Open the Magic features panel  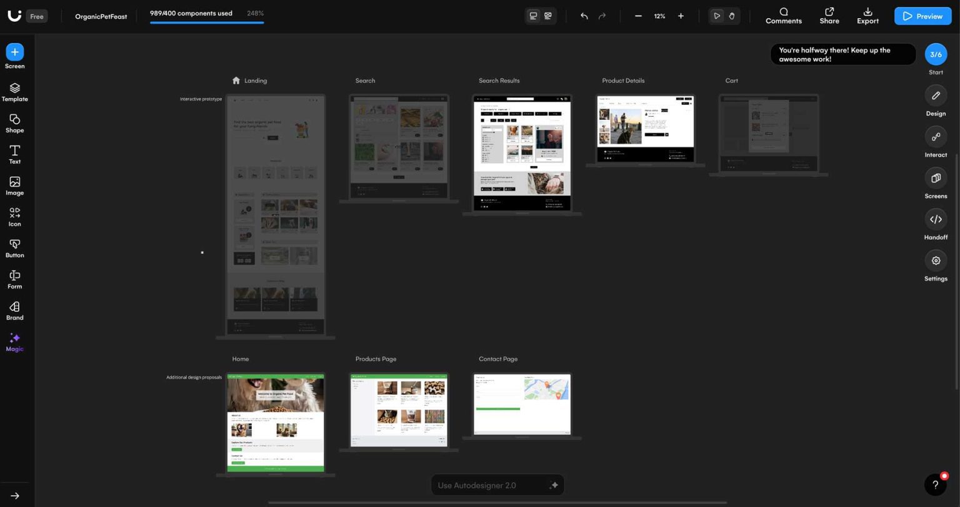tap(14, 342)
